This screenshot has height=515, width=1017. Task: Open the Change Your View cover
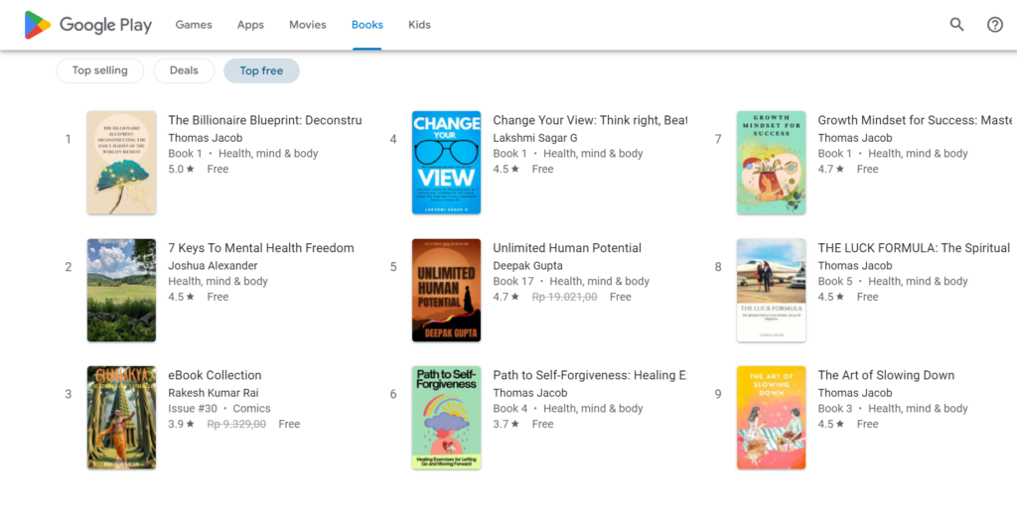(446, 163)
